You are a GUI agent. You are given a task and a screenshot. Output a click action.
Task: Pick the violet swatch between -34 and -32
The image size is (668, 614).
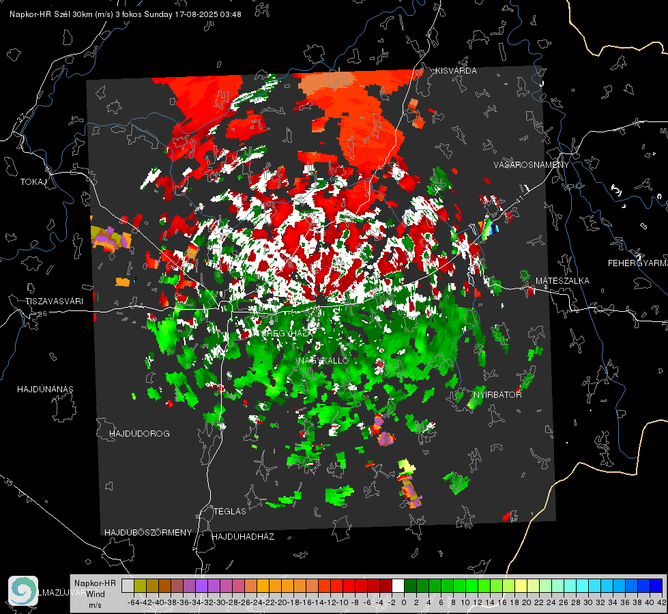coord(201,585)
